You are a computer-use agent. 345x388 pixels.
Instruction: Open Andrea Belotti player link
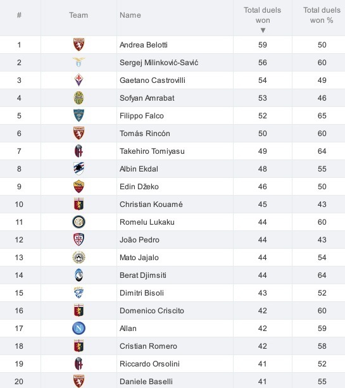point(144,45)
